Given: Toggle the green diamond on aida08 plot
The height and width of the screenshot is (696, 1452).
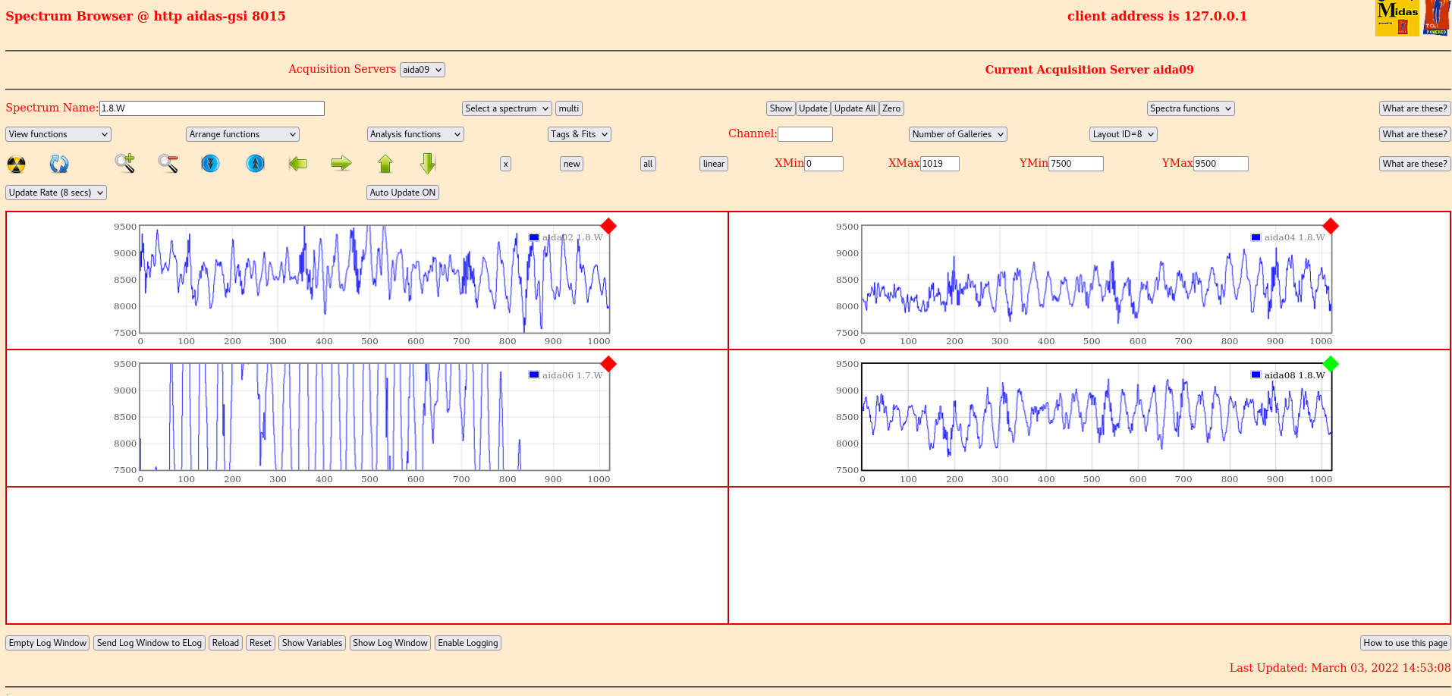Looking at the screenshot, I should 1331,364.
